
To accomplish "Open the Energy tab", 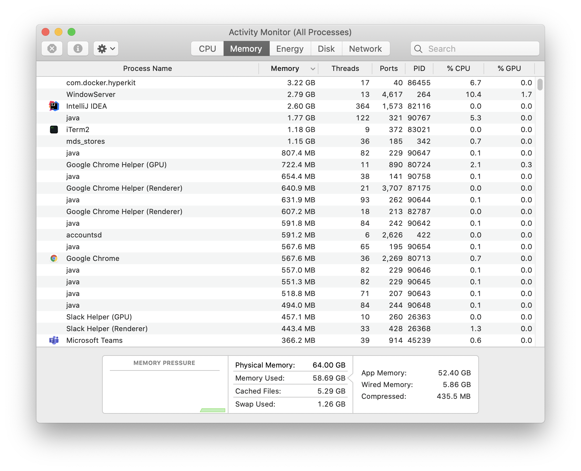I will (290, 48).
